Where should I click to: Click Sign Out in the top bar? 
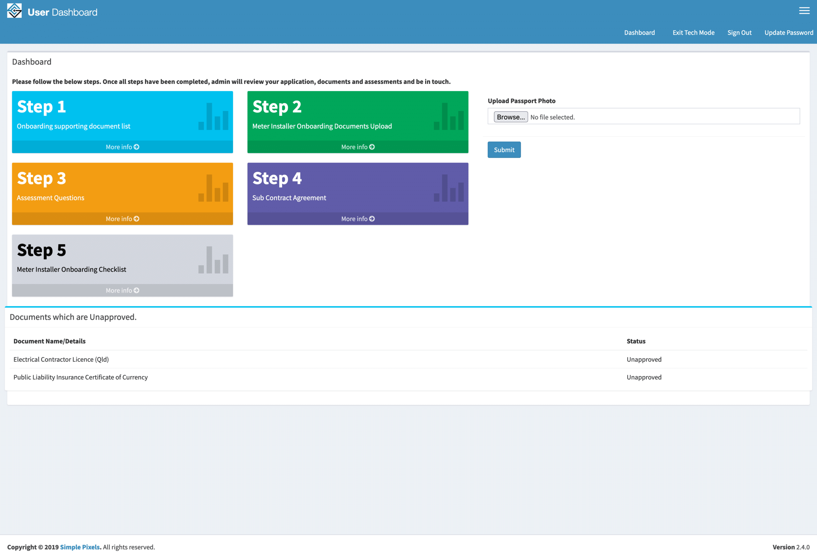tap(739, 33)
